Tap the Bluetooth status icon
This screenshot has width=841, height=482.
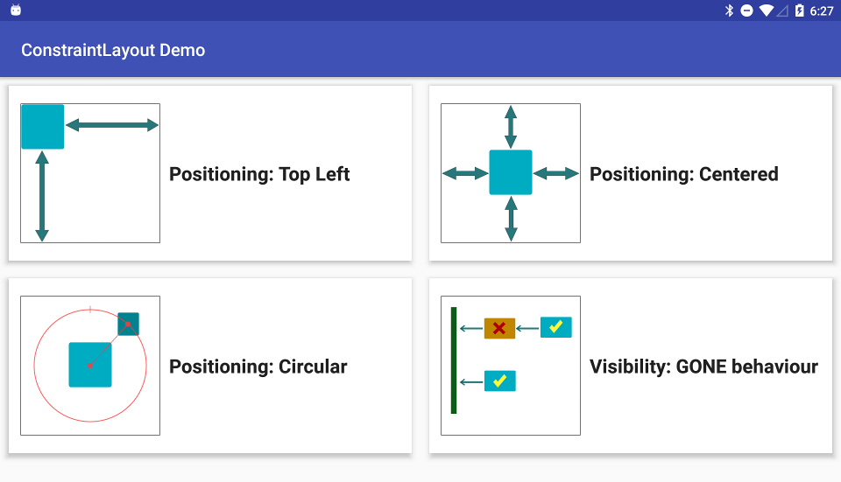click(x=729, y=10)
